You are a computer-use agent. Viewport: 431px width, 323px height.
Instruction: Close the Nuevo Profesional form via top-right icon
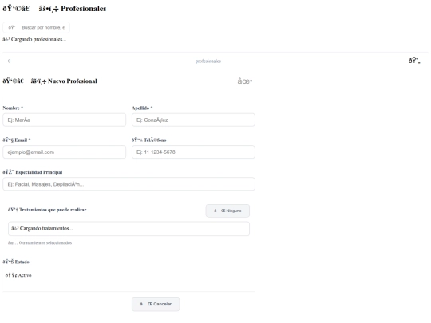(x=245, y=81)
